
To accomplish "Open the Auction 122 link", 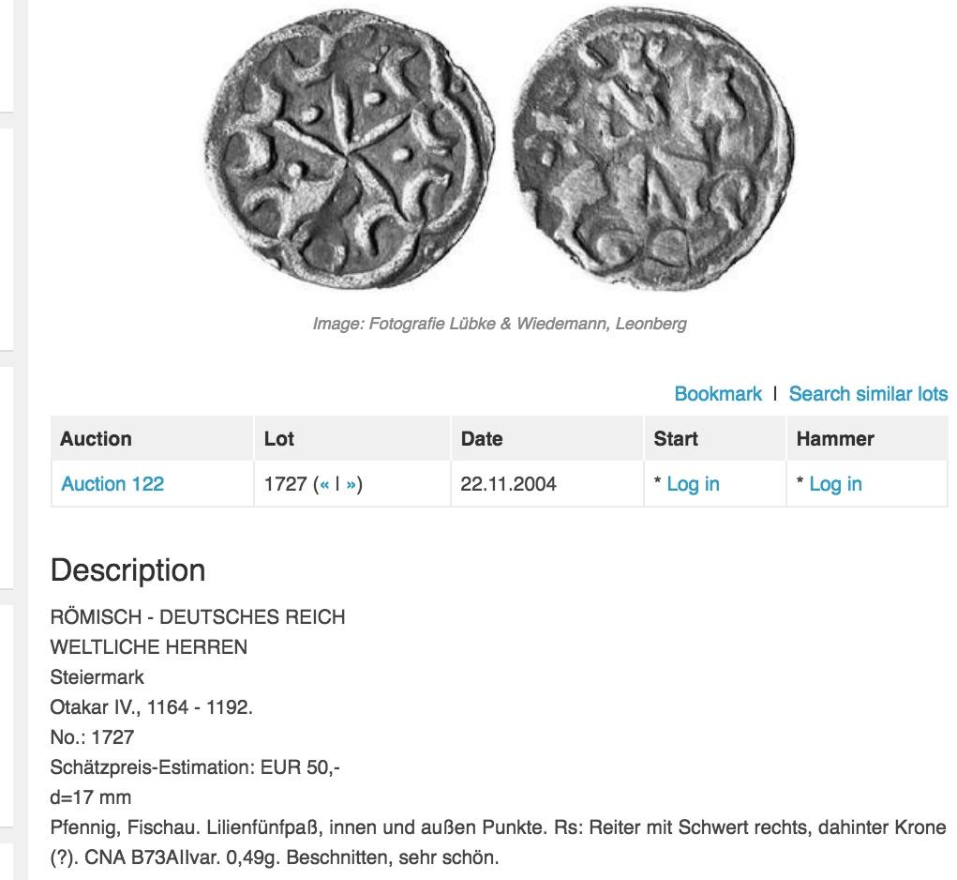I will [x=112, y=484].
